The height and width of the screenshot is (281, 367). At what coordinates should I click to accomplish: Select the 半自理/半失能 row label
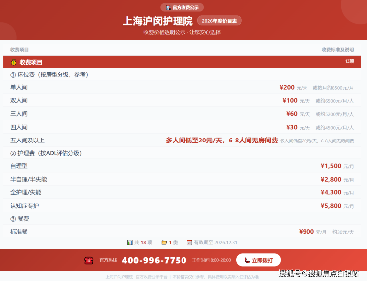[x=29, y=179]
